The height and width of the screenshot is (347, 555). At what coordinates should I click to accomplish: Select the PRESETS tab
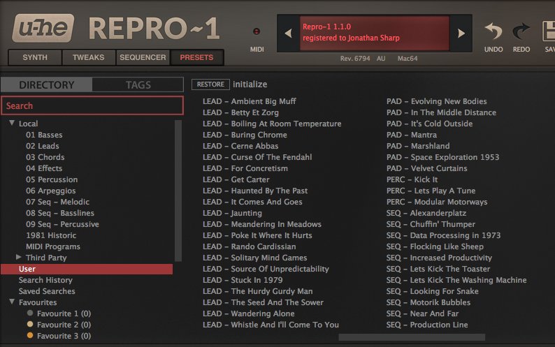pos(196,57)
